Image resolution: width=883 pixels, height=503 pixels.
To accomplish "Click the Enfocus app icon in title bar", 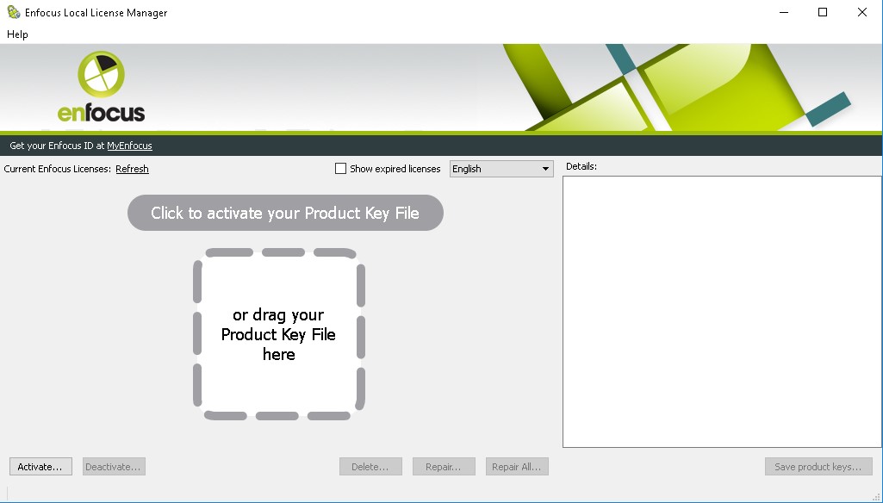I will tap(12, 12).
